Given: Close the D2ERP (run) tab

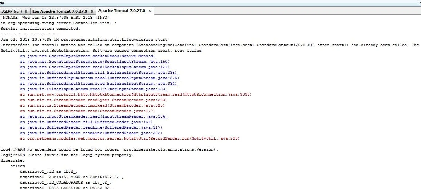Looking at the screenshot, I should 26,11.
